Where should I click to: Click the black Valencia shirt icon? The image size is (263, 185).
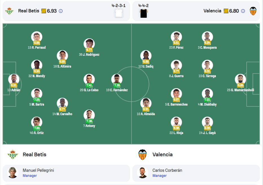144,13
